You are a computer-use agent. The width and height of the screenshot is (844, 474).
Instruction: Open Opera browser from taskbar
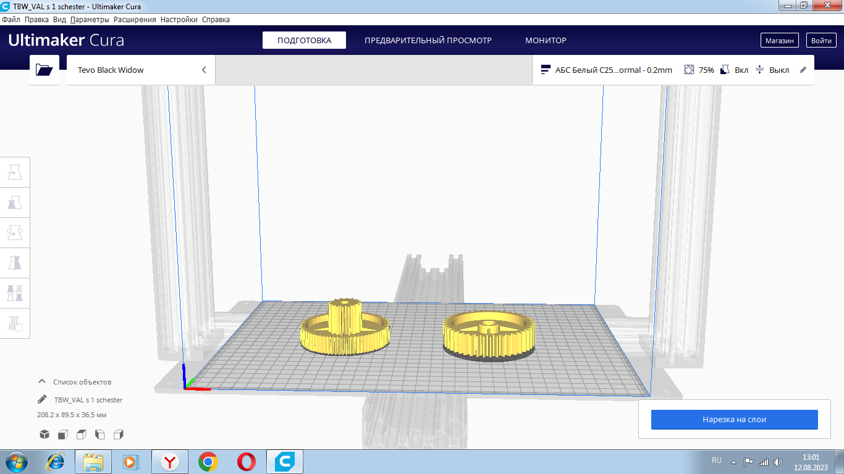[247, 461]
